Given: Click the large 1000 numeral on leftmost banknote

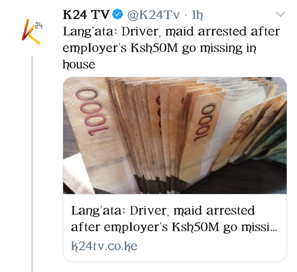Looking at the screenshot, I should click(x=92, y=112).
